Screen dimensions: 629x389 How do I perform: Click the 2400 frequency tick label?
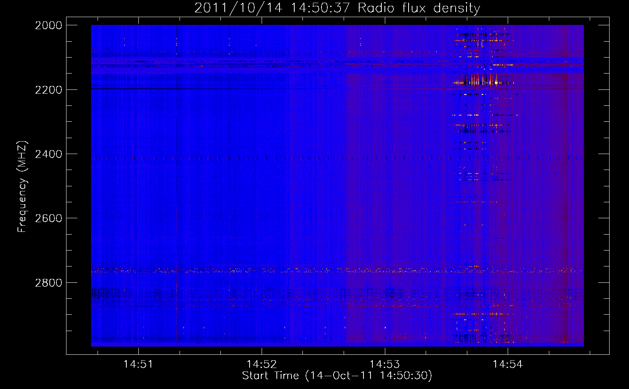pos(49,154)
